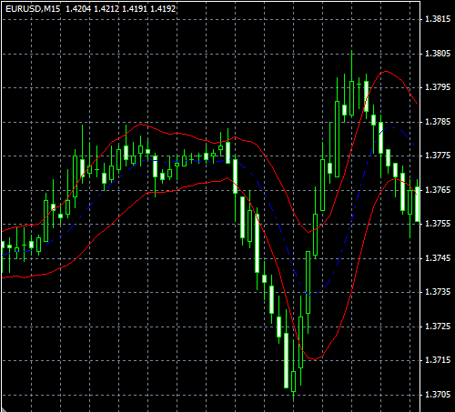Click the 1.3795 price axis label

[438, 87]
